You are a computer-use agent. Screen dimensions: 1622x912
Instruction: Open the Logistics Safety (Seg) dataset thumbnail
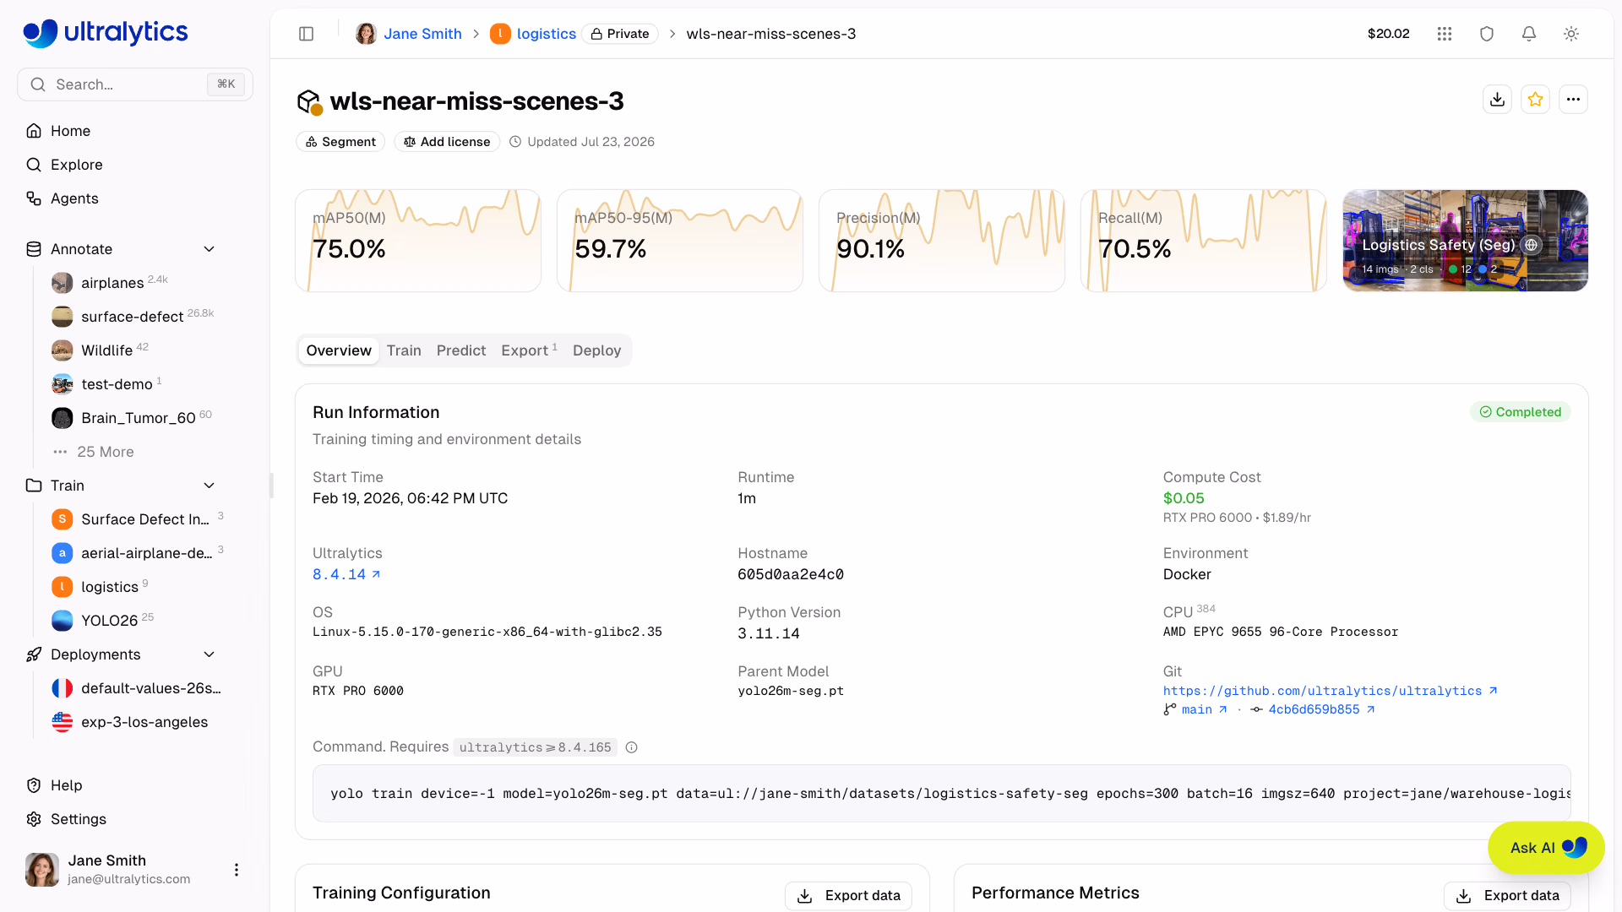pos(1466,241)
